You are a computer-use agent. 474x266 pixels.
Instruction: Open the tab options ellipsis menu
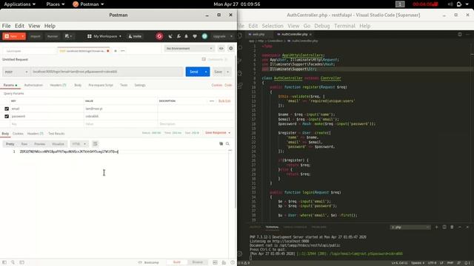click(x=123, y=51)
